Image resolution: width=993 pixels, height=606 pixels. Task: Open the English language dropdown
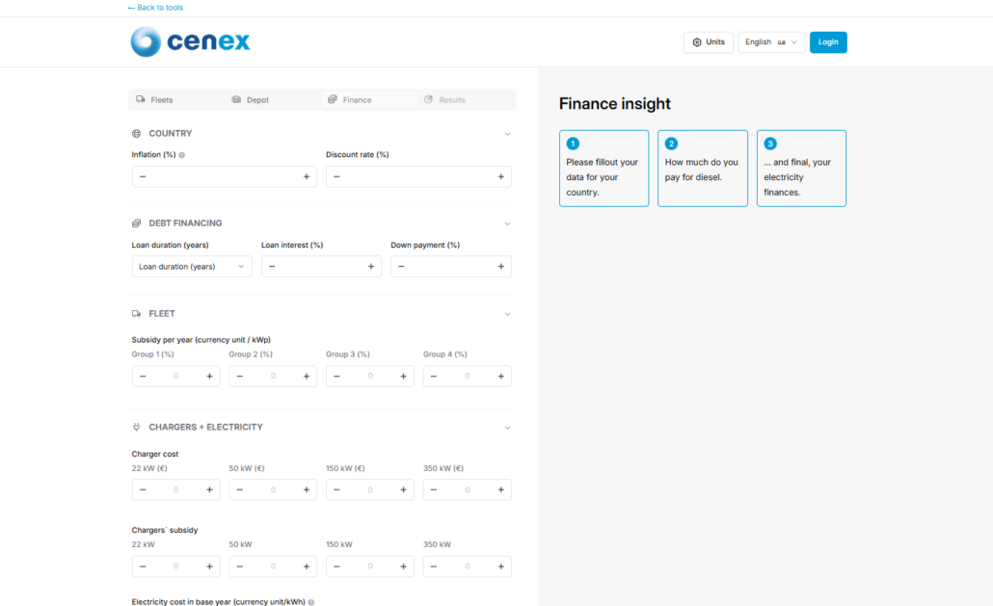pyautogui.click(x=771, y=42)
